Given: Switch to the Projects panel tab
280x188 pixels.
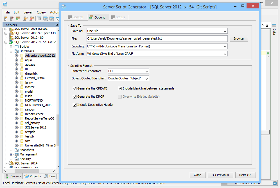Looking at the screenshot, I should point(33,176).
